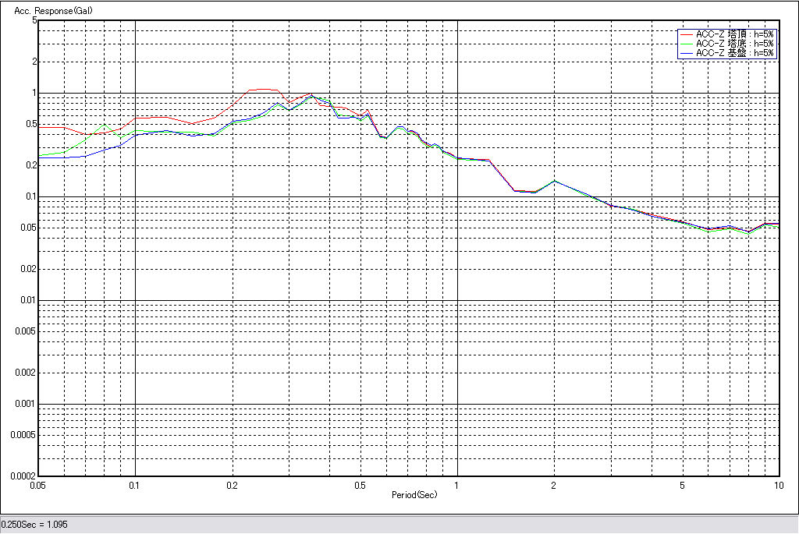Click the blue line sample in the legend
The image size is (799, 534).
pos(687,53)
